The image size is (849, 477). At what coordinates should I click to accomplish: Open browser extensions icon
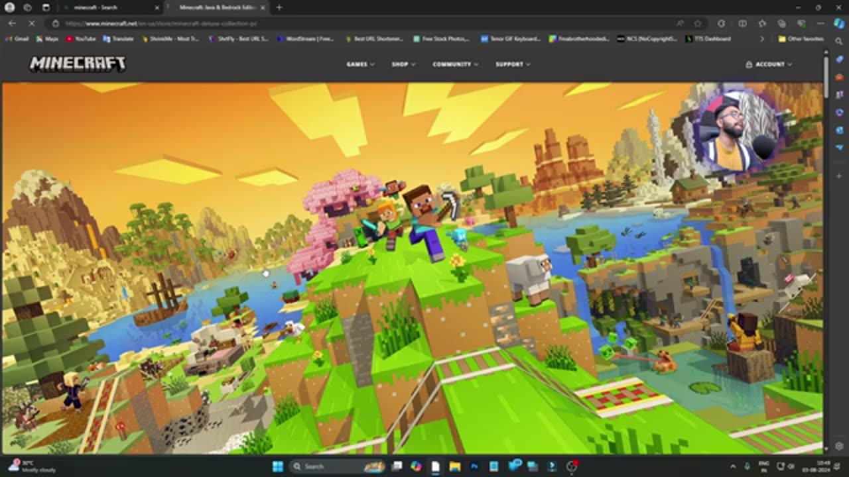(x=721, y=23)
